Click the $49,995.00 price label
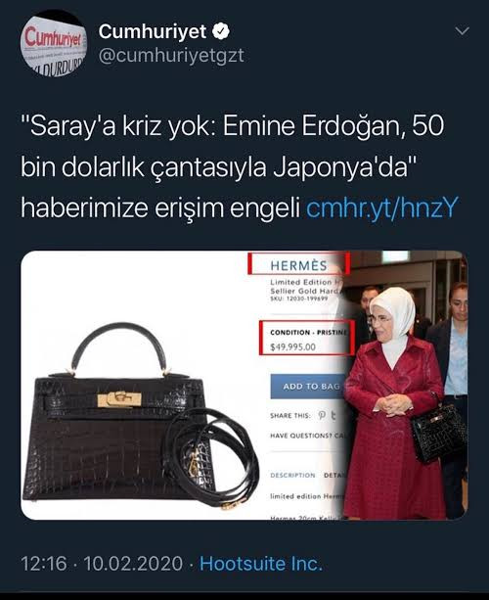Image resolution: width=489 pixels, height=600 pixels. coord(292,347)
